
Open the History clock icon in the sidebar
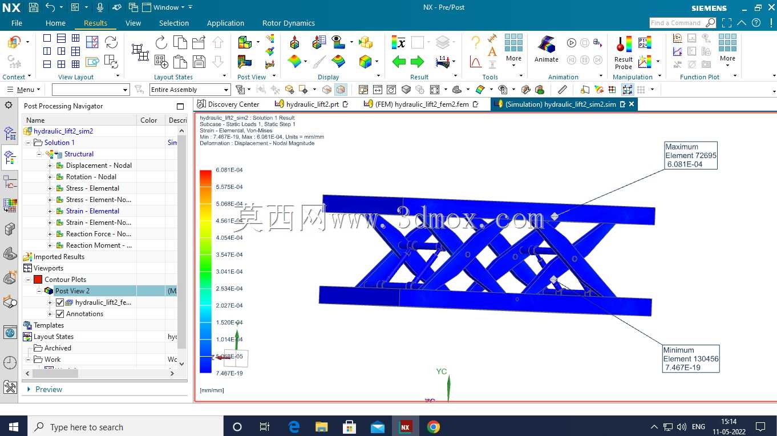coord(10,362)
